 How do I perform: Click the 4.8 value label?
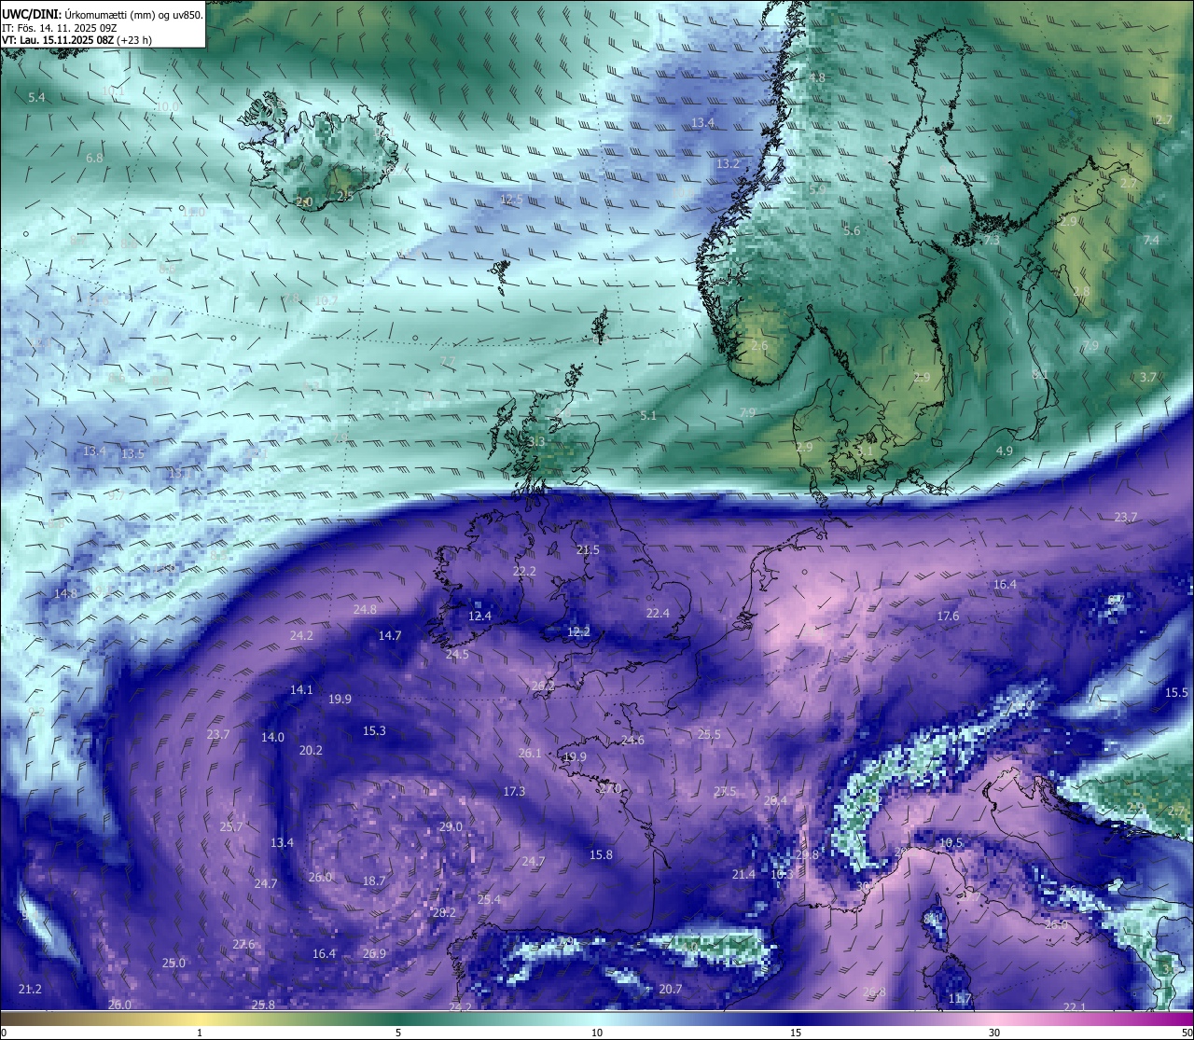click(x=817, y=77)
